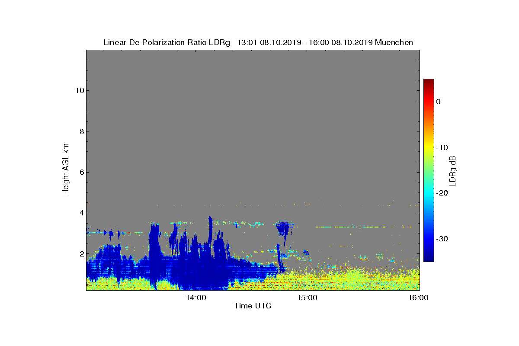Click the height tick label 10
The height and width of the screenshot is (346, 519).
(79, 90)
